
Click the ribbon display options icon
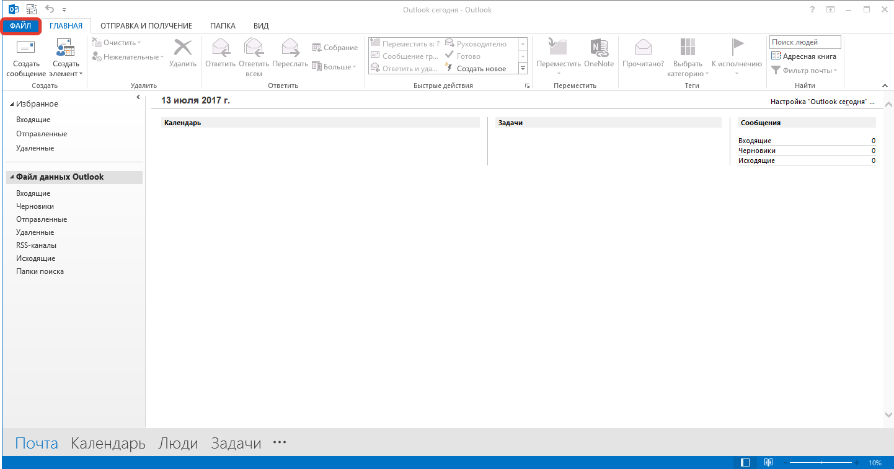[x=831, y=9]
